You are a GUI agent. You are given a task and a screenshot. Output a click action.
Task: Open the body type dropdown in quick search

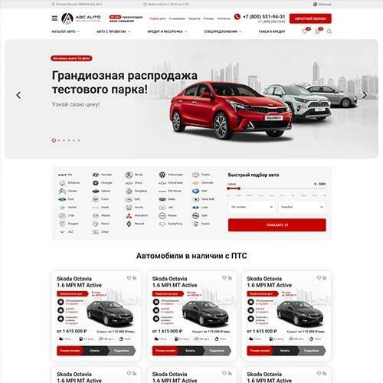[x=251, y=207]
